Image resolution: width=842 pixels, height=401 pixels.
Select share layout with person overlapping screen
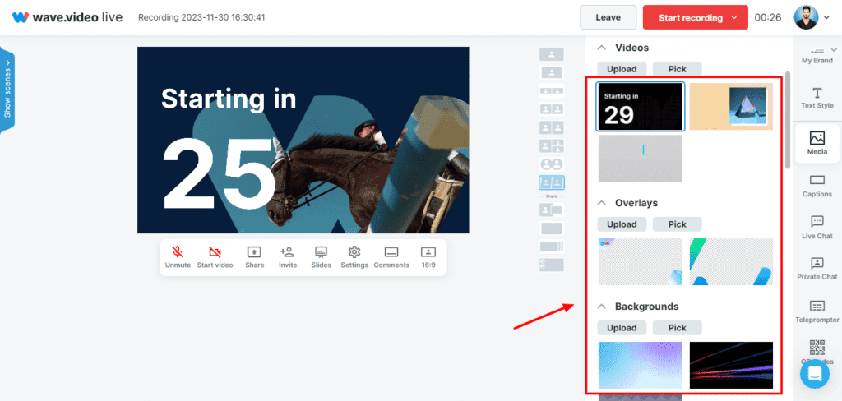tap(552, 210)
